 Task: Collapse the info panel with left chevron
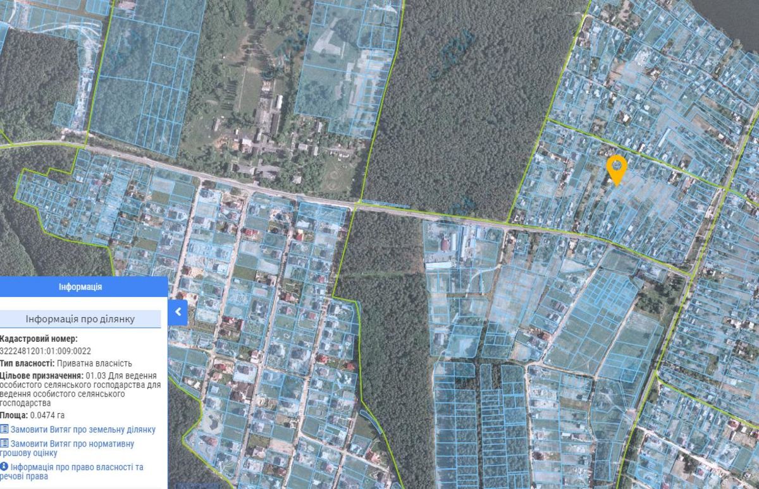pyautogui.click(x=178, y=312)
